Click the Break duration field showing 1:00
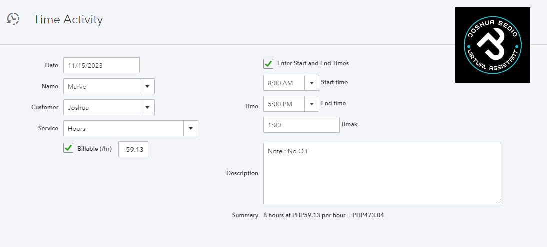547x247 pixels. pos(301,125)
